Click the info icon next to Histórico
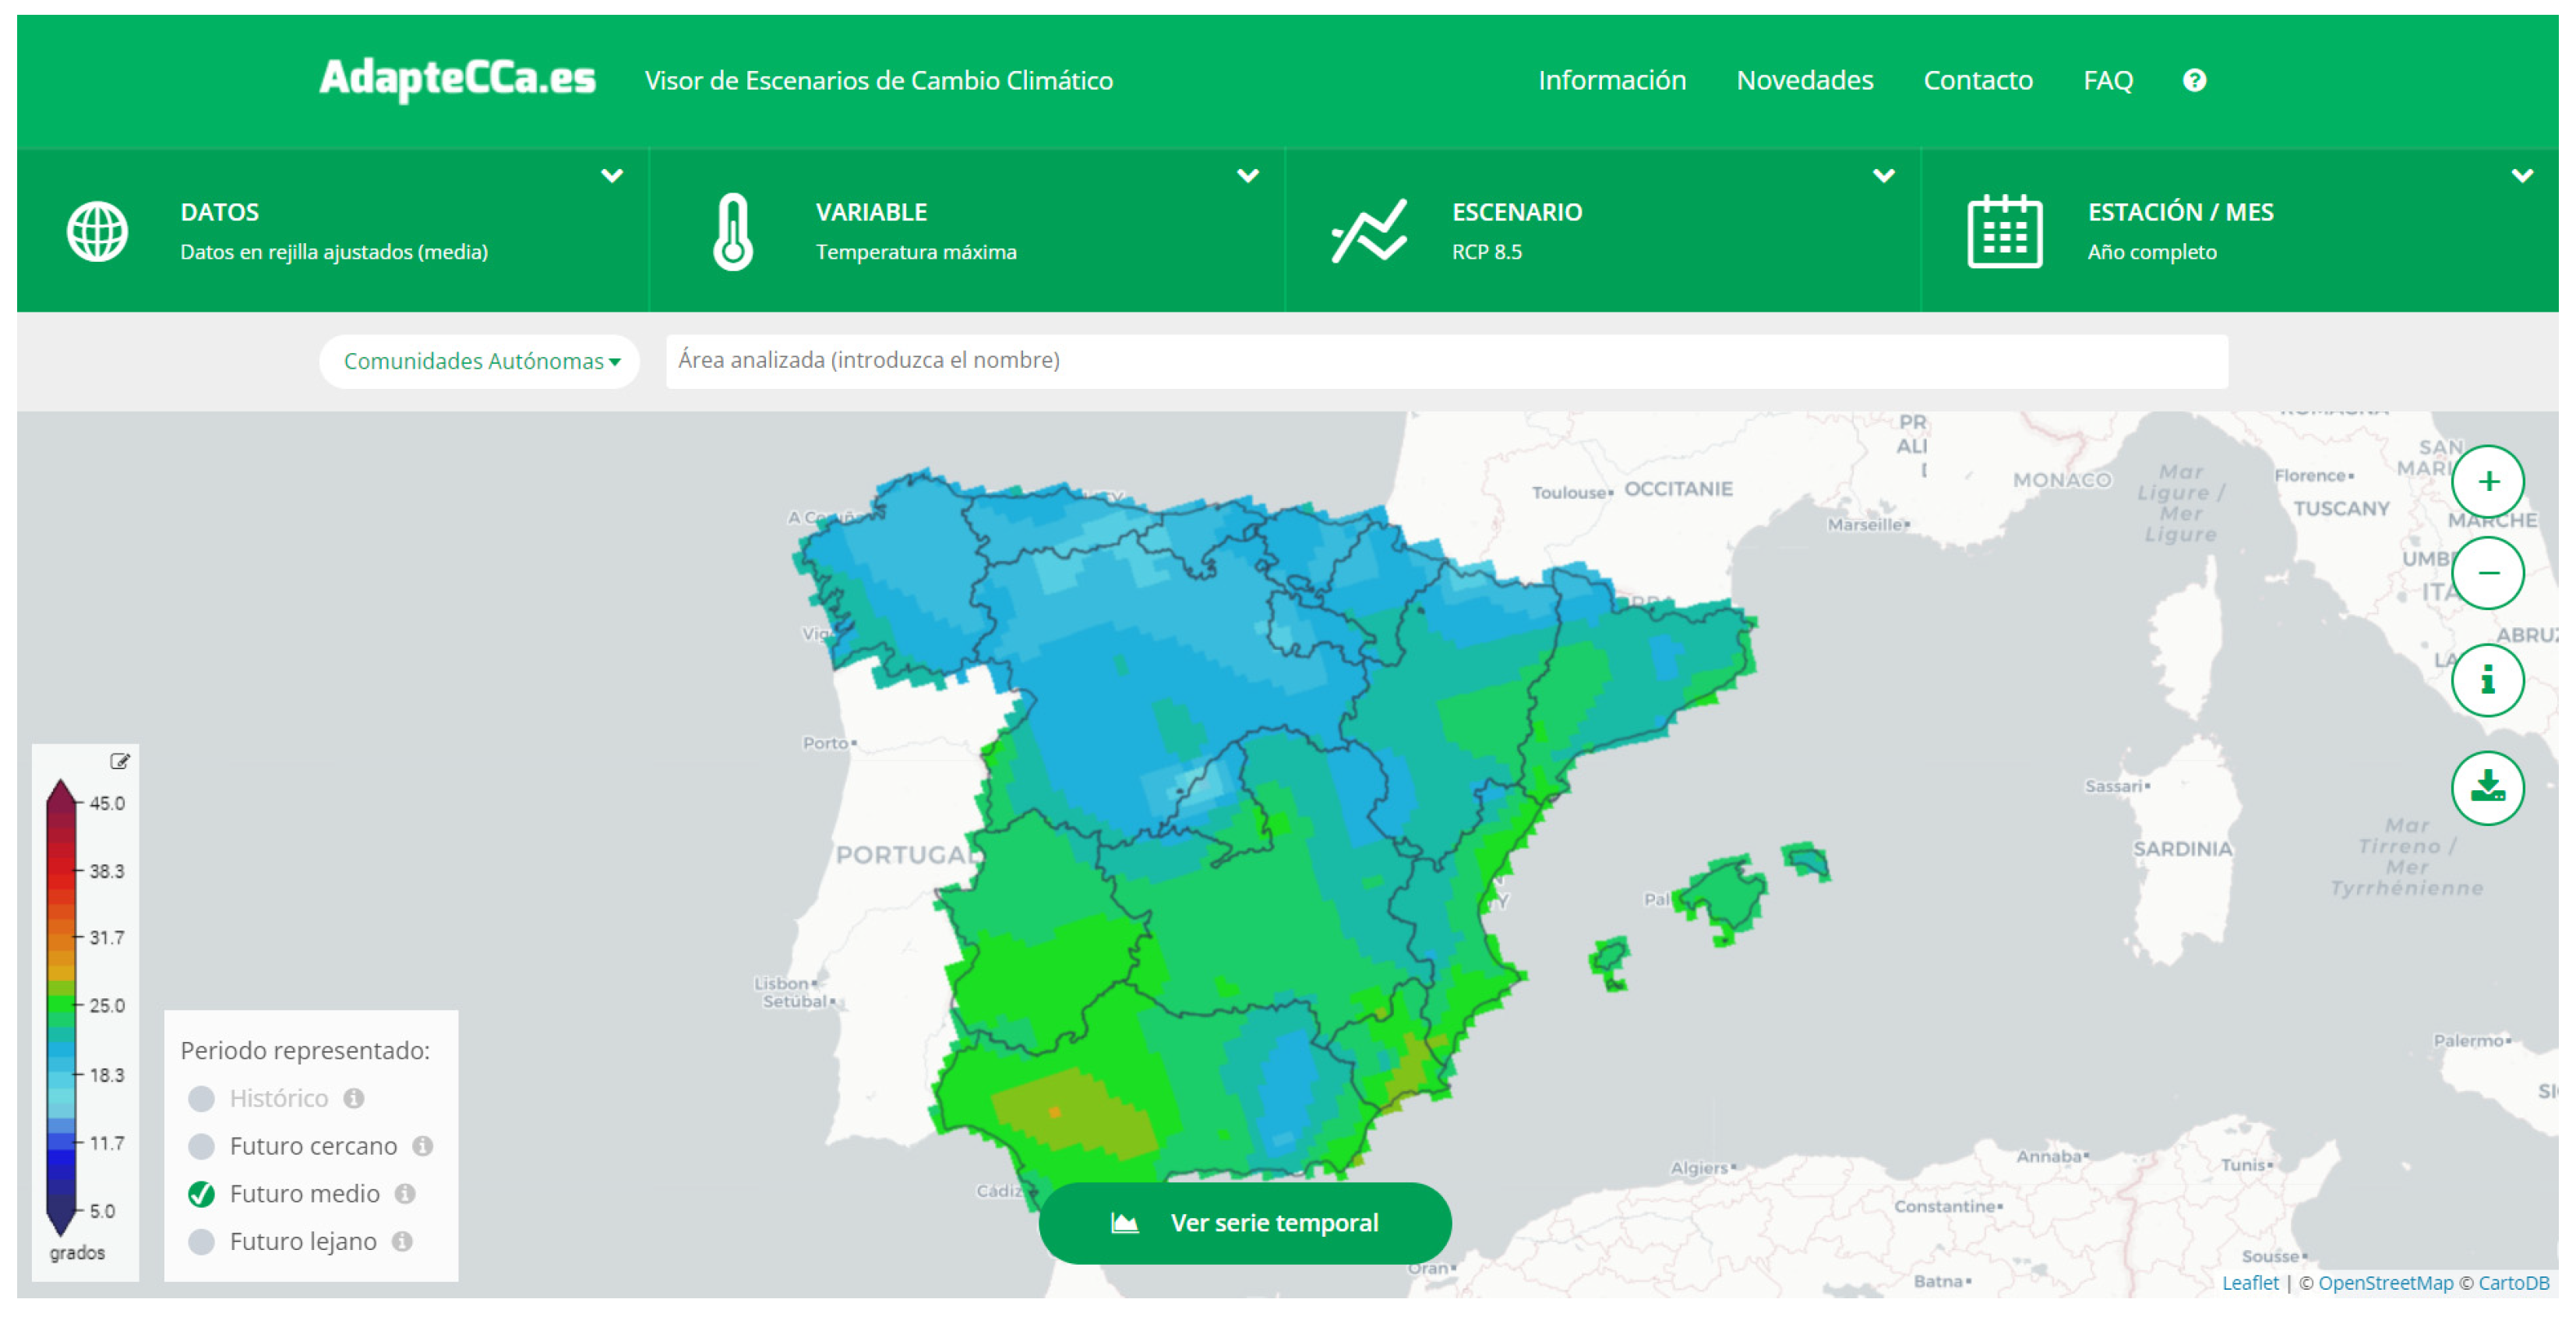Screen dimensions: 2576x1317 click(354, 1098)
